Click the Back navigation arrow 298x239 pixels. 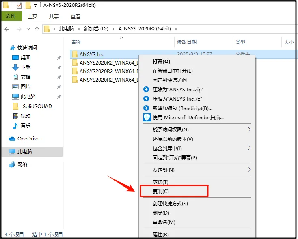[x=7, y=29]
